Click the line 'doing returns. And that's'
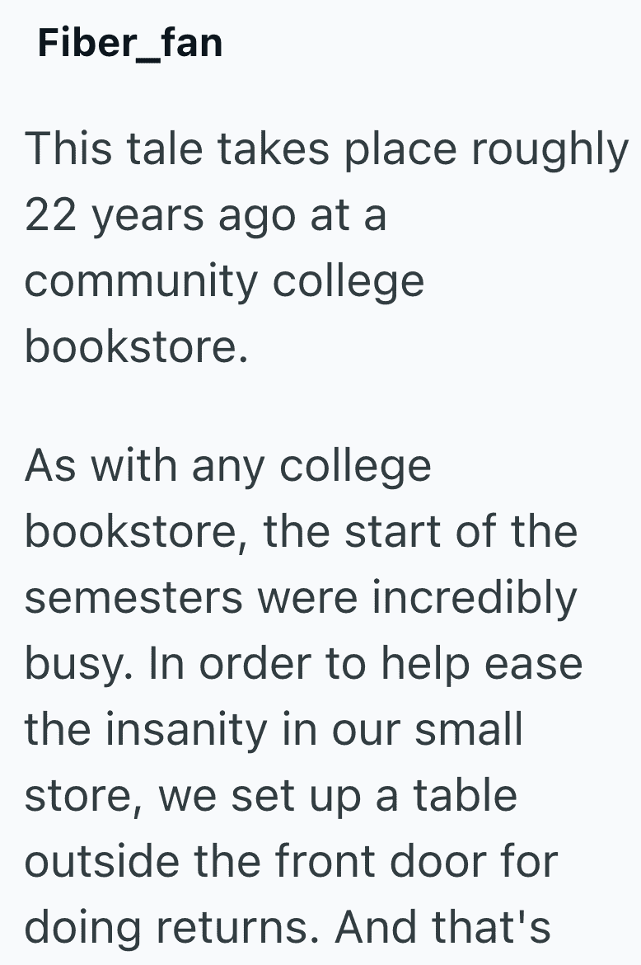The image size is (641, 965). (288, 927)
